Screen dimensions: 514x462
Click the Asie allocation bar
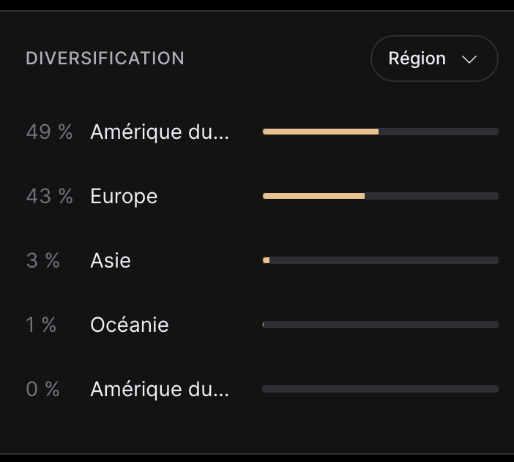click(380, 260)
